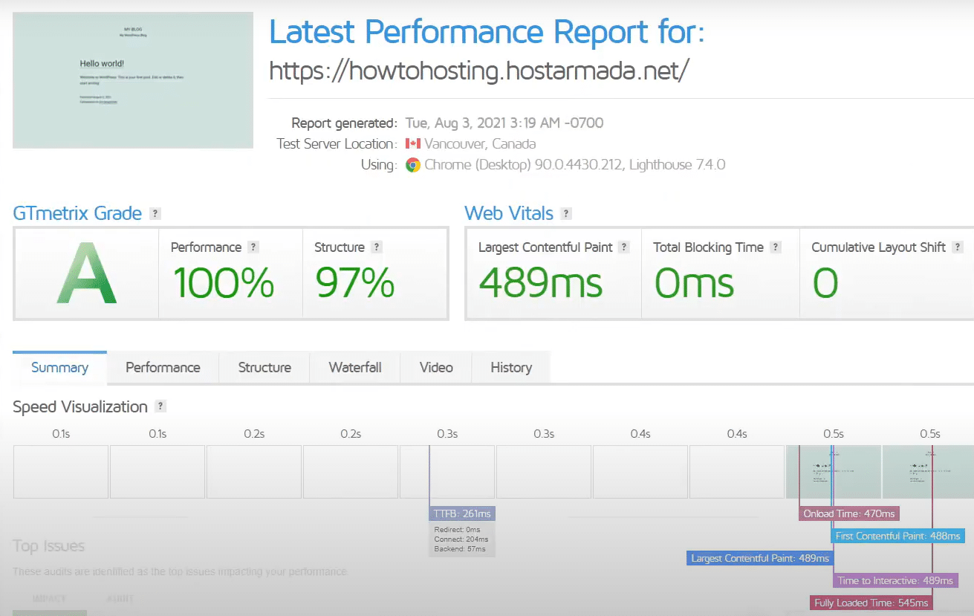Click the Top Issues heading
The height and width of the screenshot is (616, 974).
click(49, 546)
